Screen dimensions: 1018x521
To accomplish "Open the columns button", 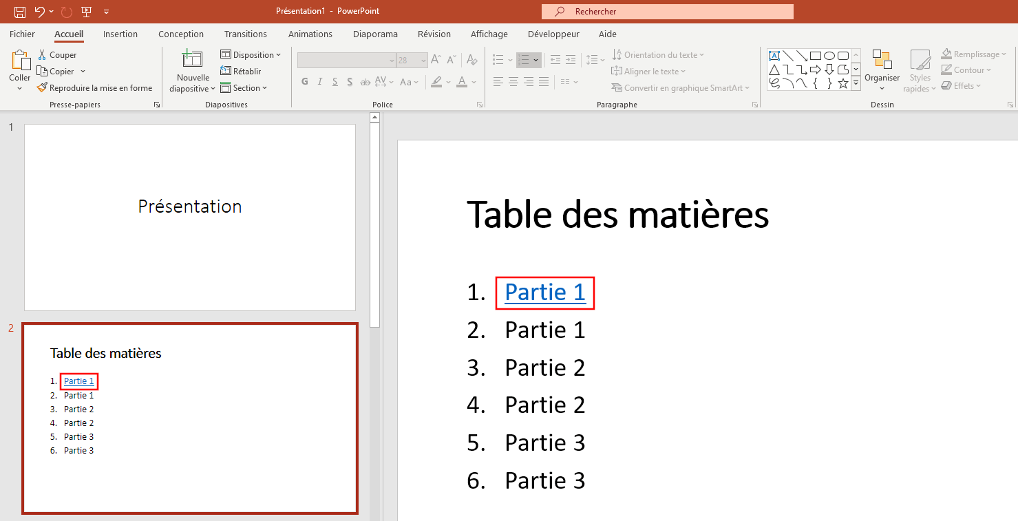I will coord(569,82).
